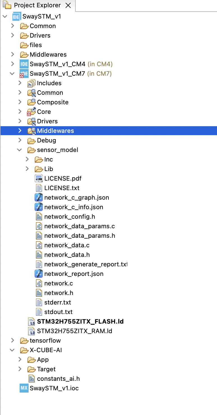Collapse the X-CUBE-AI folder

tap(12, 350)
